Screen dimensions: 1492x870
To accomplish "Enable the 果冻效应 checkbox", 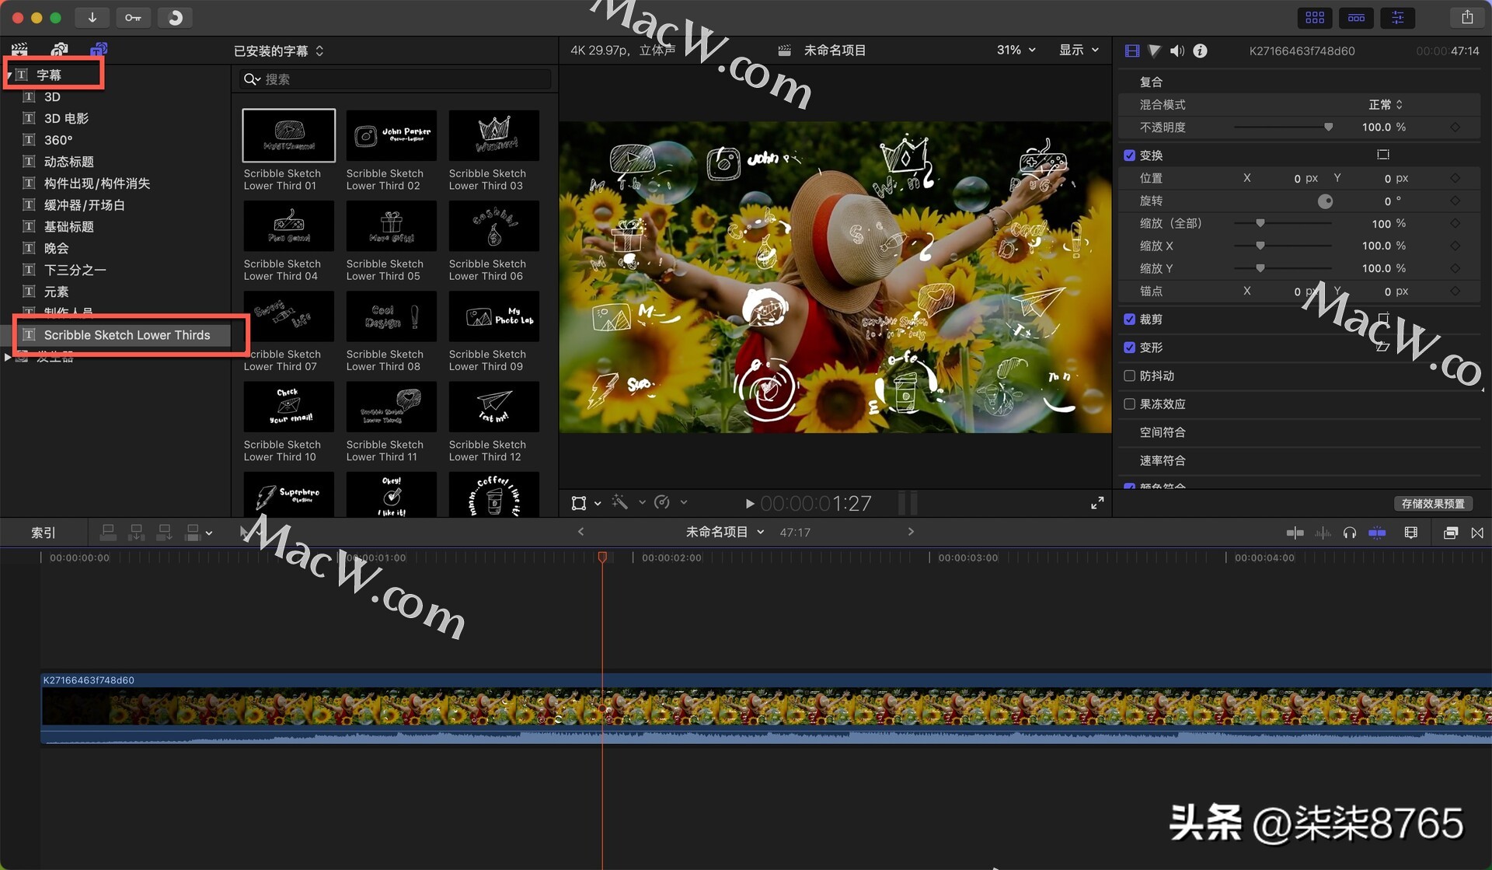I will (x=1129, y=404).
